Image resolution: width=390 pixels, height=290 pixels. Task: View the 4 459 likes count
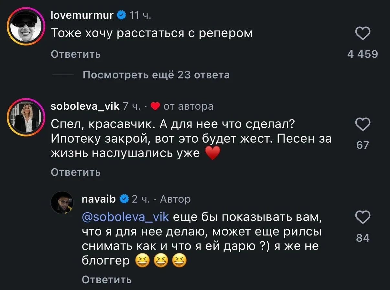[x=363, y=54]
